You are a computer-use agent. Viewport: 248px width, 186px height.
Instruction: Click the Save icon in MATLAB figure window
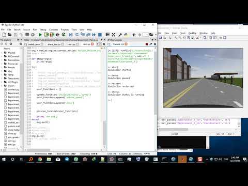[160, 38]
